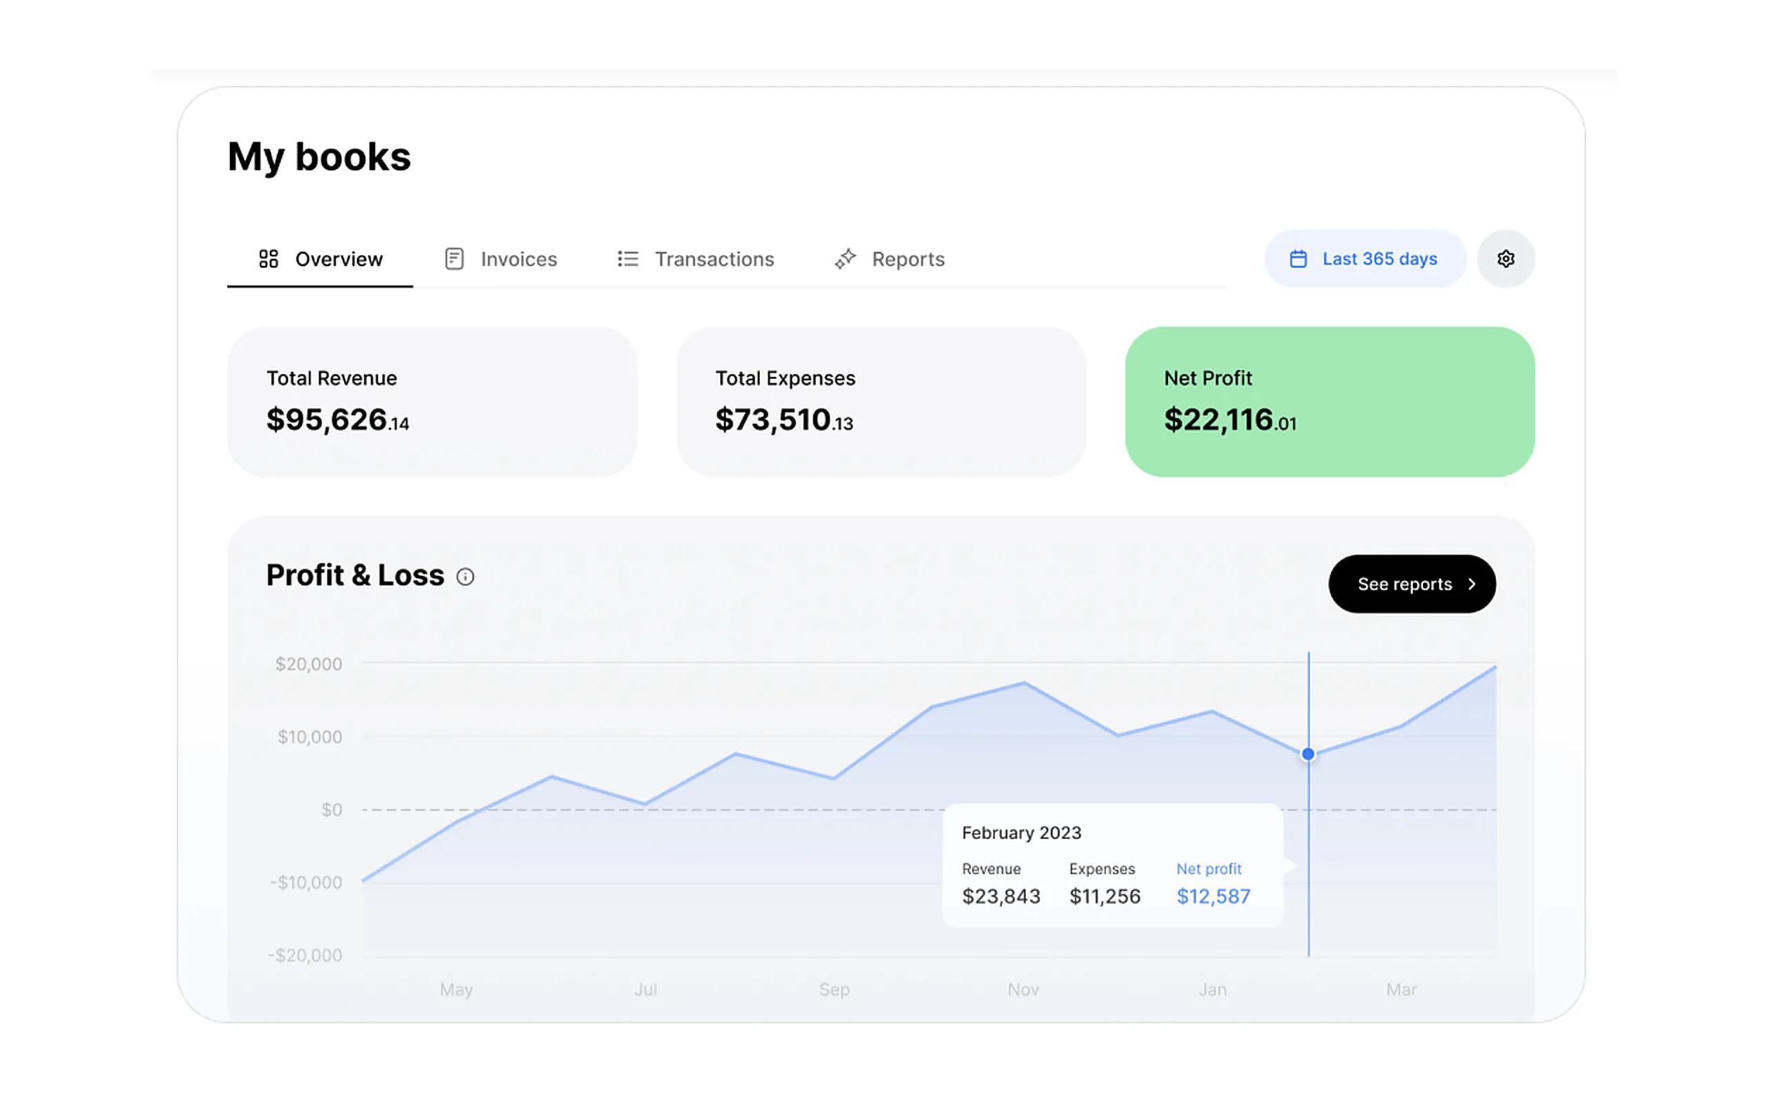Click the blue February data point marker

click(x=1307, y=753)
